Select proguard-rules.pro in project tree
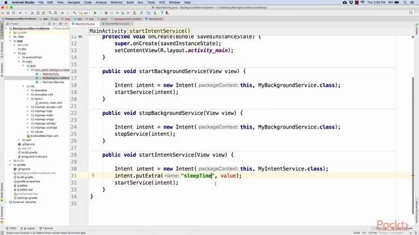The image size is (419, 235). click(x=34, y=157)
